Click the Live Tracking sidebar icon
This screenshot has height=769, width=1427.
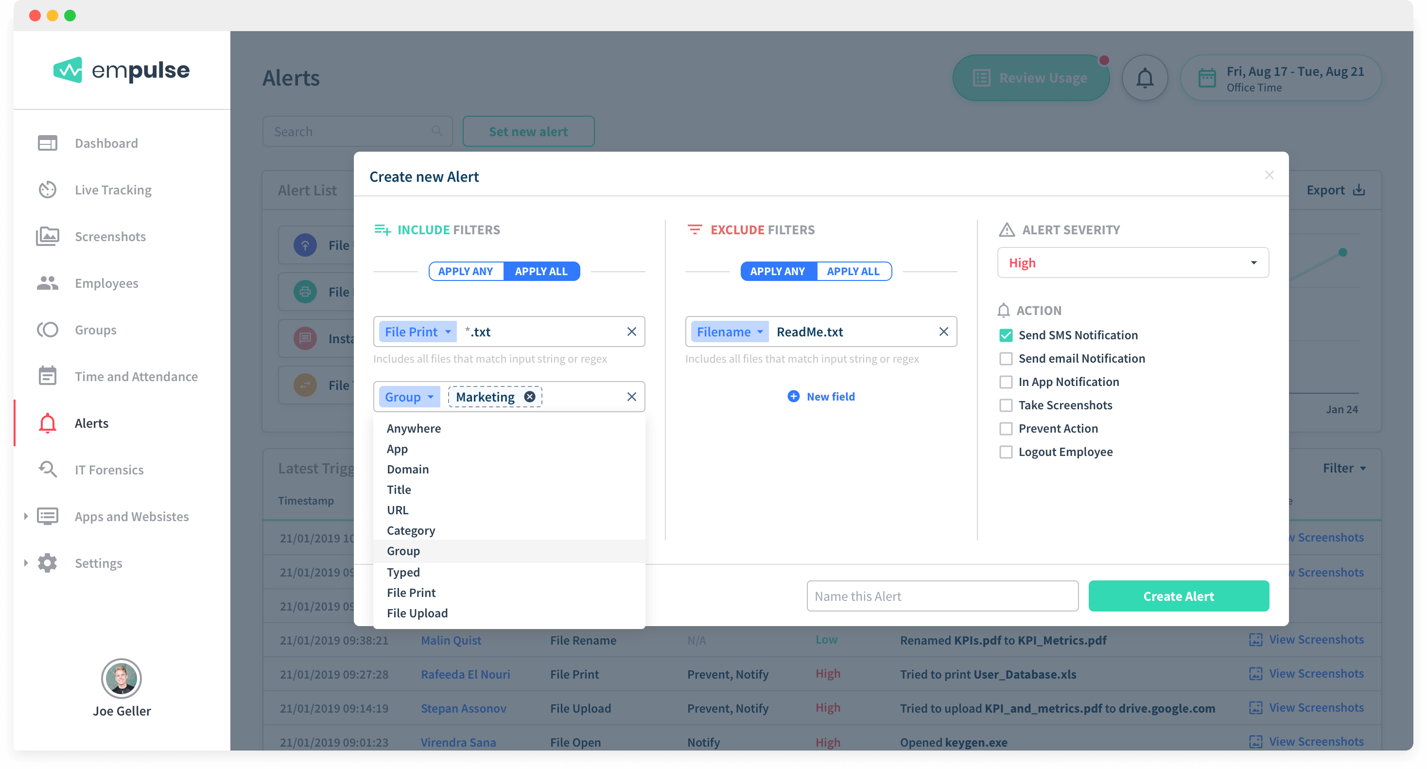pyautogui.click(x=48, y=190)
